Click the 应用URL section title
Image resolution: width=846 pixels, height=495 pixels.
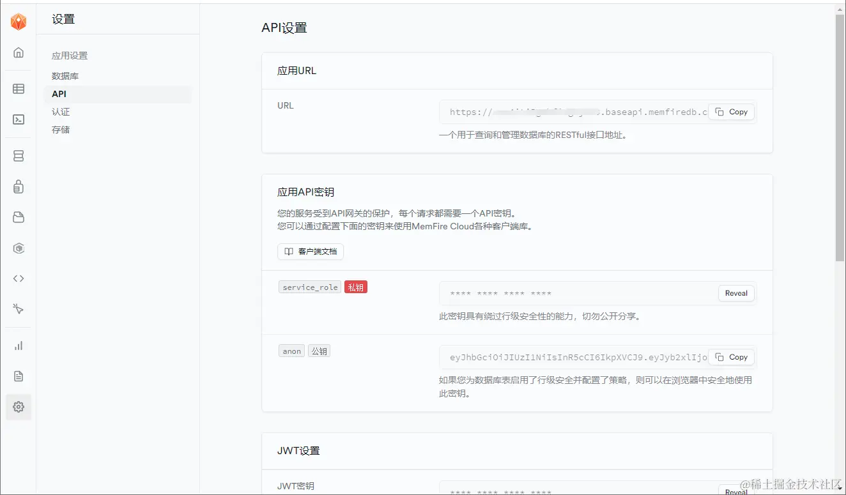(296, 71)
